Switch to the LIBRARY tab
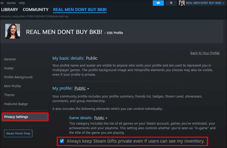The height and width of the screenshot is (148, 227). [x=10, y=10]
